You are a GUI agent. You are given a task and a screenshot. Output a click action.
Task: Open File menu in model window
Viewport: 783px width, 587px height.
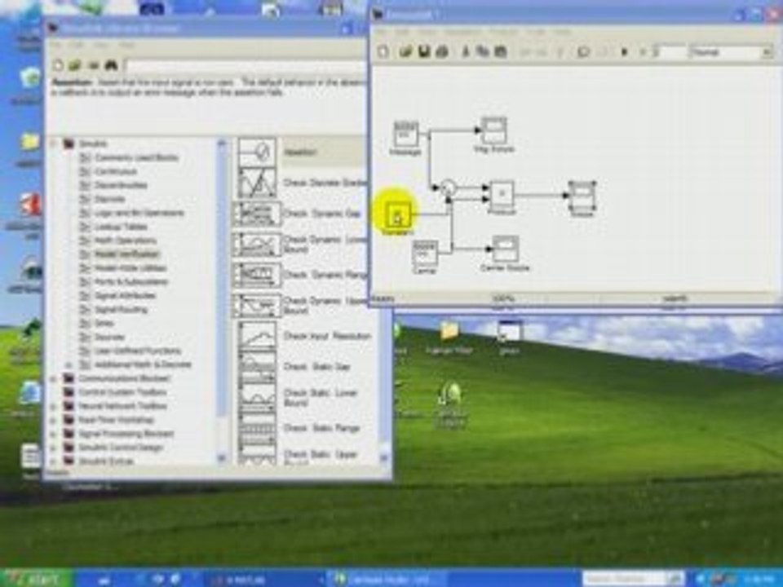point(382,32)
